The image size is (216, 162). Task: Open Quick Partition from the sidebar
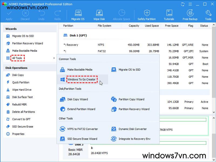pyautogui.click(x=20, y=82)
